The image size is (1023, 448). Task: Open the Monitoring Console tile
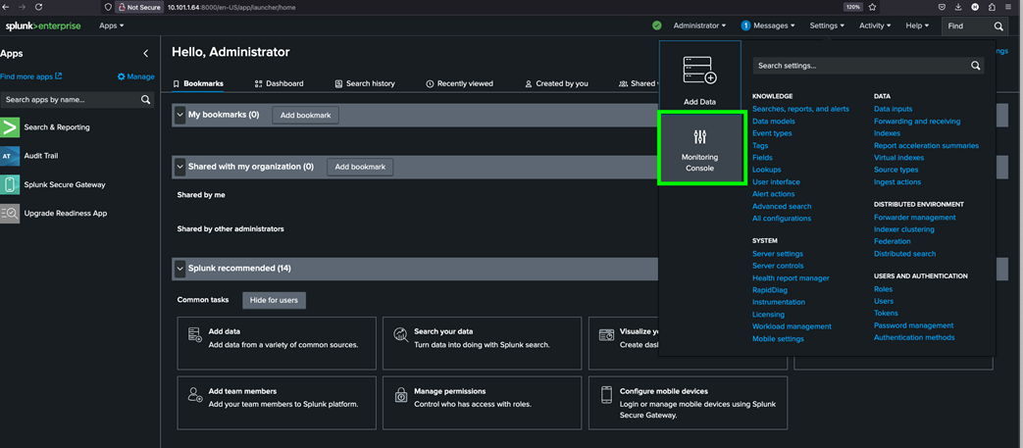(700, 147)
